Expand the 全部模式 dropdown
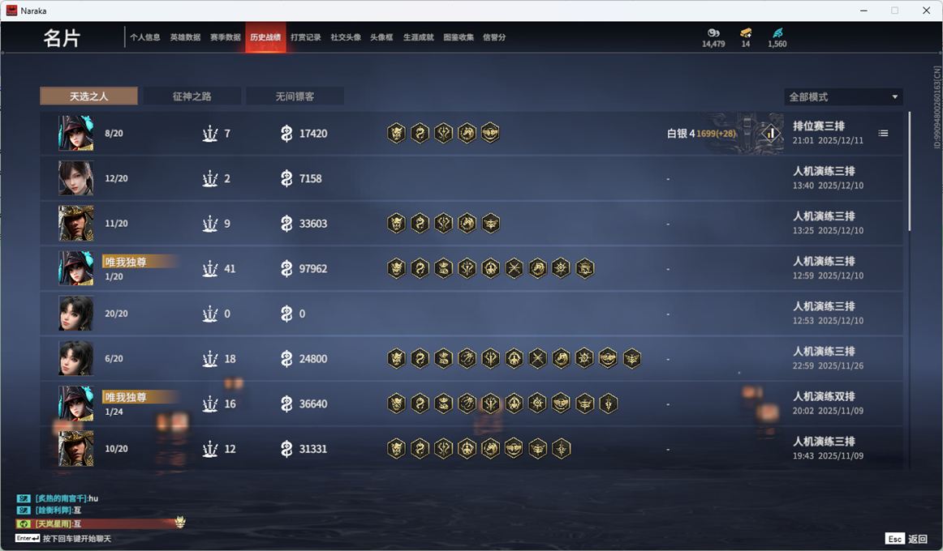Viewport: 943px width, 551px height. [x=843, y=96]
